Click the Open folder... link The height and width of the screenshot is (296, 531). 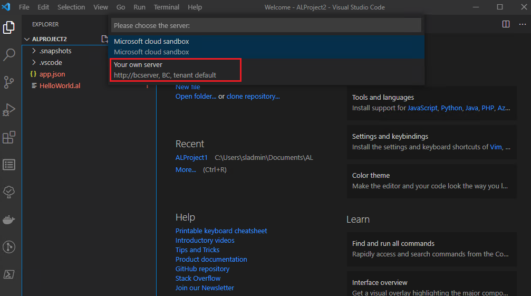pyautogui.click(x=196, y=97)
